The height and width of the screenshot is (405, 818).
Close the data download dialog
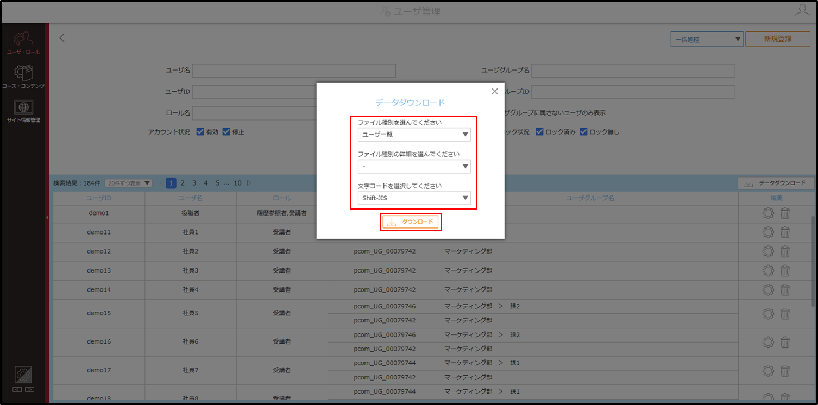(494, 91)
